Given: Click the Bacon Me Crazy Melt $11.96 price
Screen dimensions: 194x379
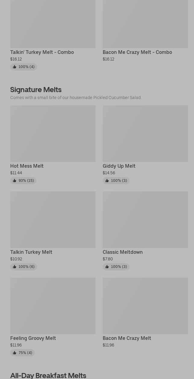Looking at the screenshot, I should point(108,345).
